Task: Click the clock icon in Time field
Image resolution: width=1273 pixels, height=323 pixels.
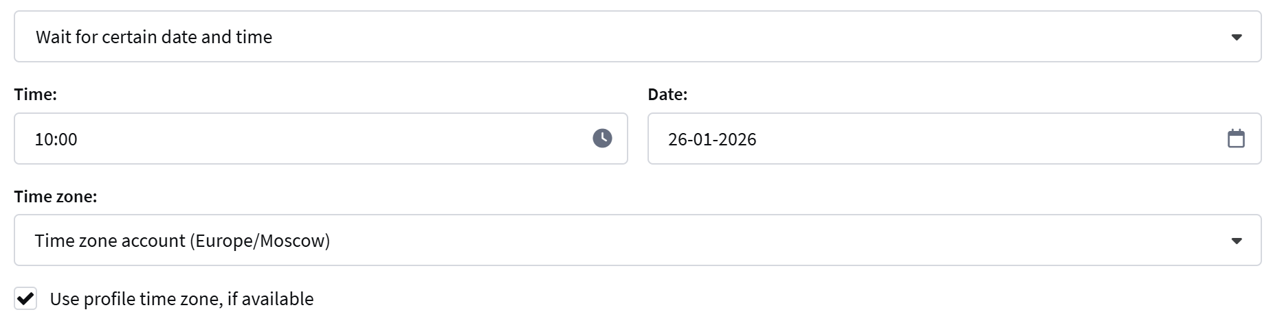Action: coord(602,139)
